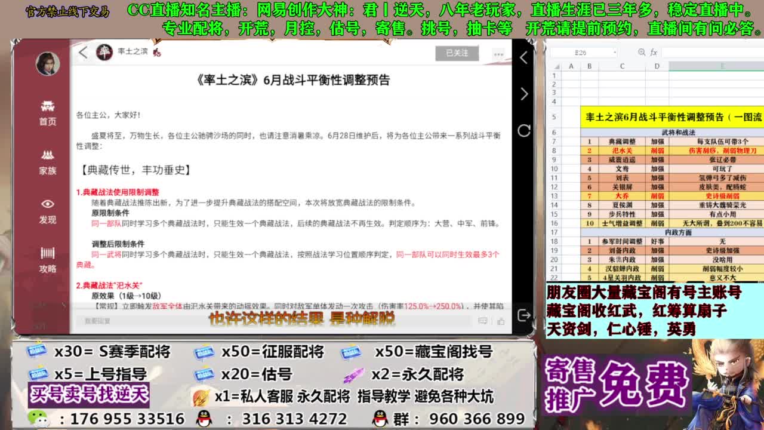764x430 pixels.
Task: Click the 已关注 followed button
Action: pos(457,53)
